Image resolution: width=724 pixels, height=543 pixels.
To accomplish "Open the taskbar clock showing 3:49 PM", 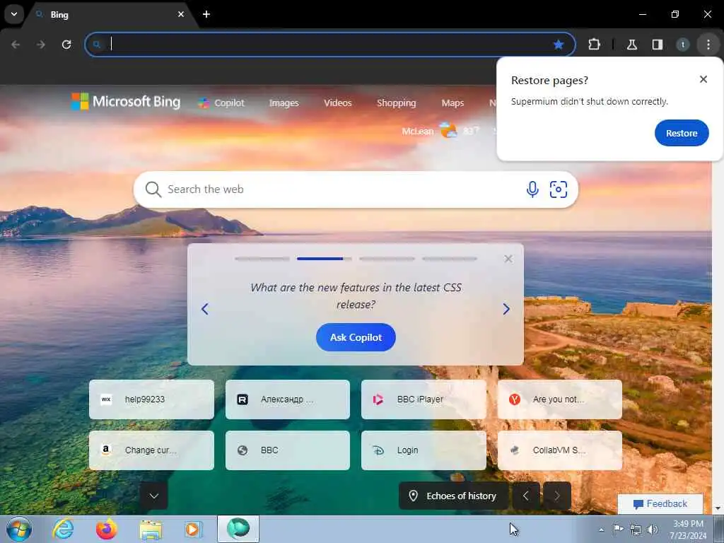I will click(x=688, y=530).
